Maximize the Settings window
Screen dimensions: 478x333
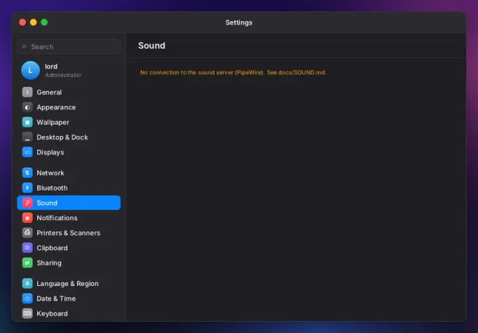click(x=44, y=23)
